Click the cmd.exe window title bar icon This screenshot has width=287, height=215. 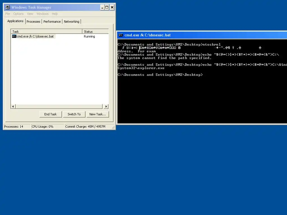121,35
